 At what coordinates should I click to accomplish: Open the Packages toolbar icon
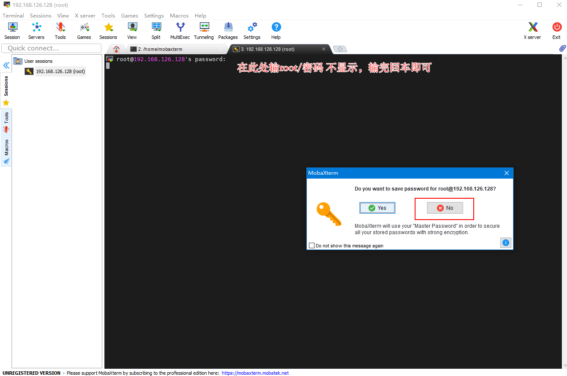coord(228,31)
